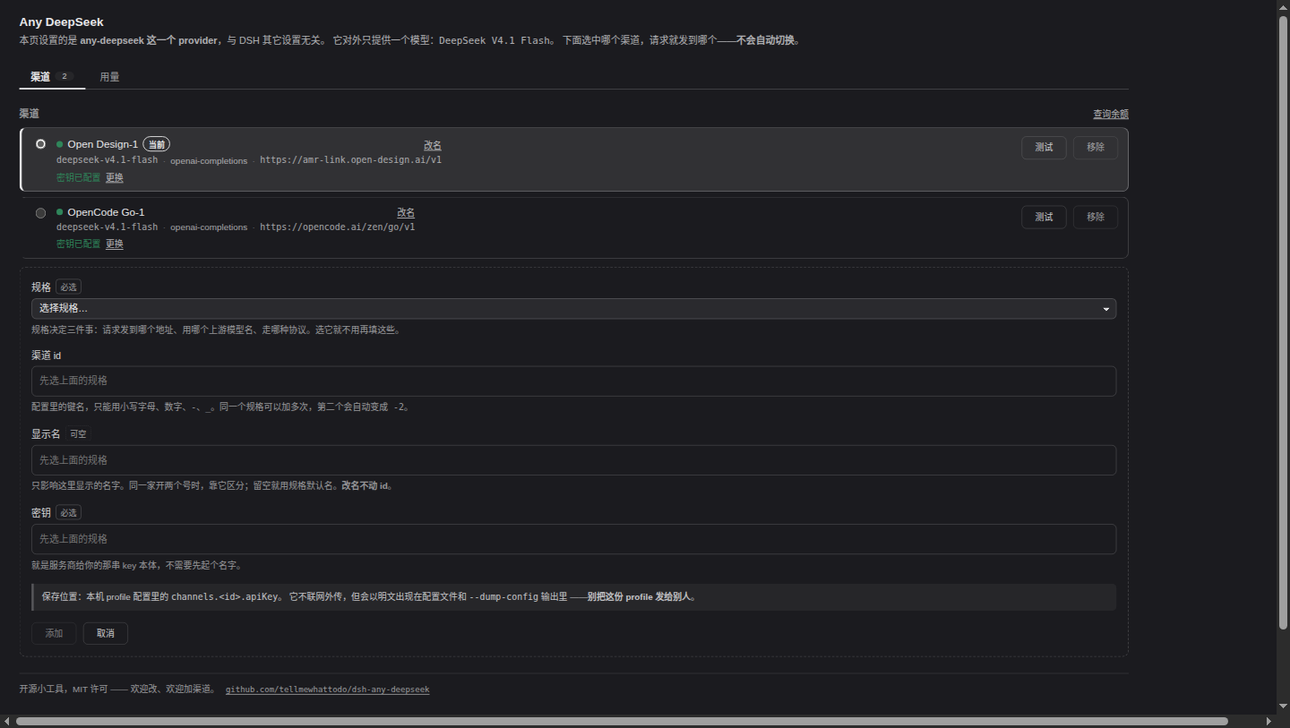Screen dimensions: 1290x728
Task: Click the 添加 button
Action: coord(54,633)
